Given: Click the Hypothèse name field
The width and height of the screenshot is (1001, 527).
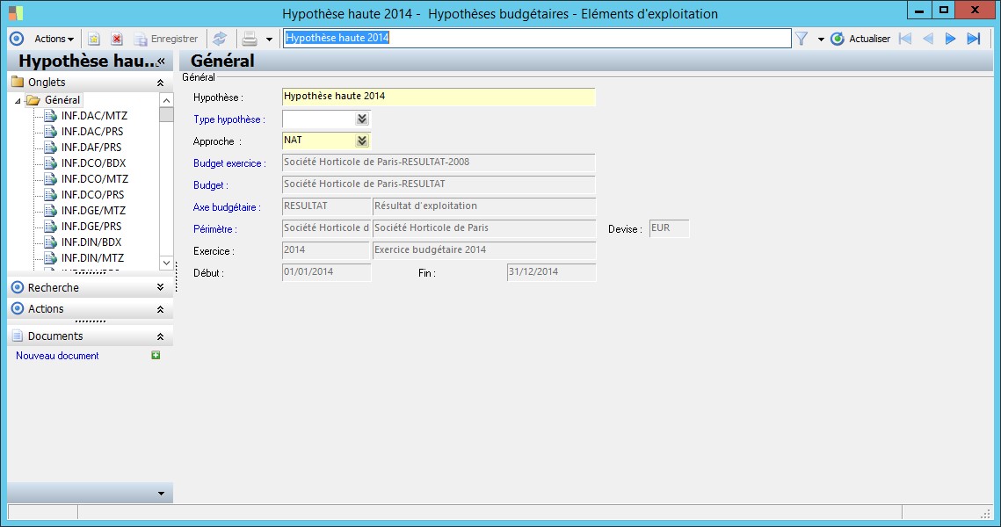Looking at the screenshot, I should 439,97.
